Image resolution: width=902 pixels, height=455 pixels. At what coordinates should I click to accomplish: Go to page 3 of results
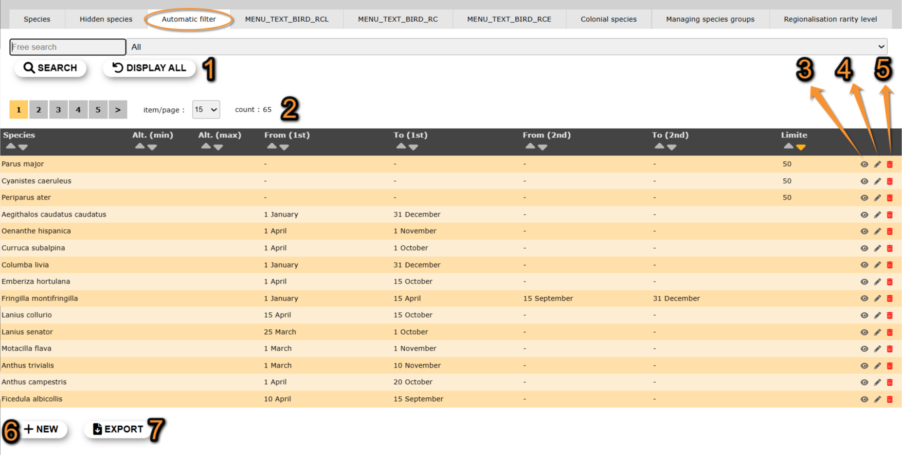58,110
